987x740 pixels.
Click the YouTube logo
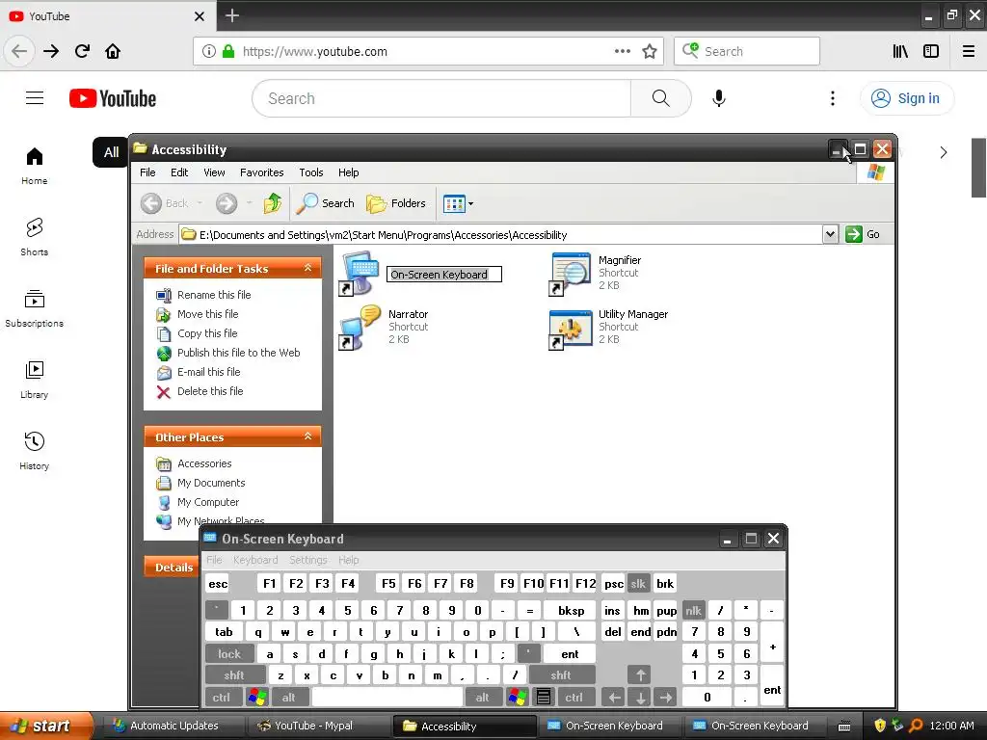[113, 99]
